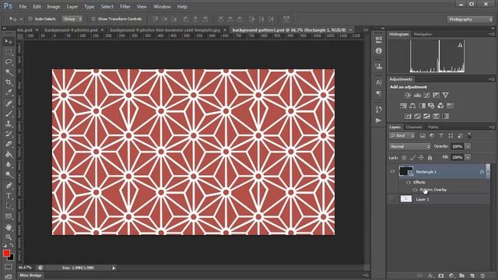Viewport: 498px width, 280px height.
Task: Expand the hidden document tabs chevron
Action: (366, 30)
